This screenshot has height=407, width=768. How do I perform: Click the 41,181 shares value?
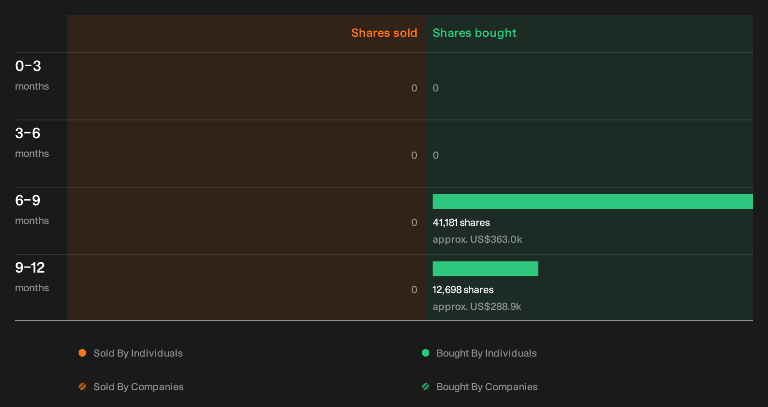[461, 223]
